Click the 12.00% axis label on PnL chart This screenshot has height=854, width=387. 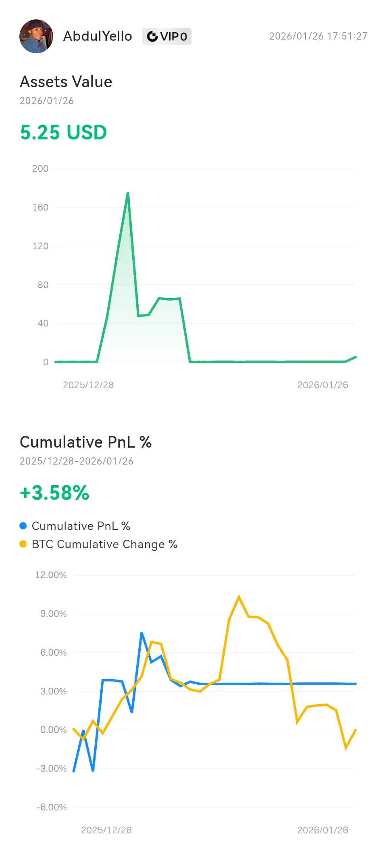[51, 575]
